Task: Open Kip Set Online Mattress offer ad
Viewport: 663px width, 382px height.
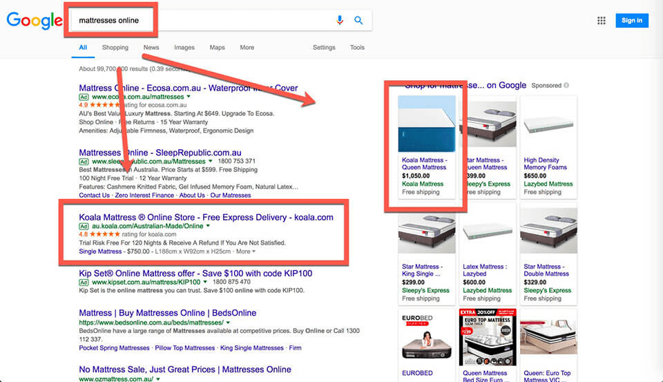Action: click(195, 274)
